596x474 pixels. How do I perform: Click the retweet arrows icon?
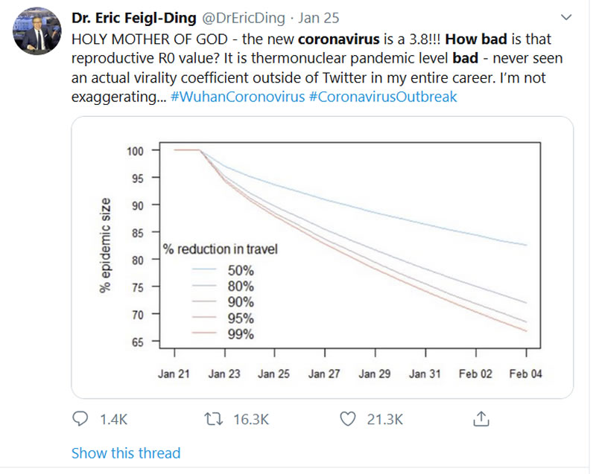pyautogui.click(x=214, y=420)
